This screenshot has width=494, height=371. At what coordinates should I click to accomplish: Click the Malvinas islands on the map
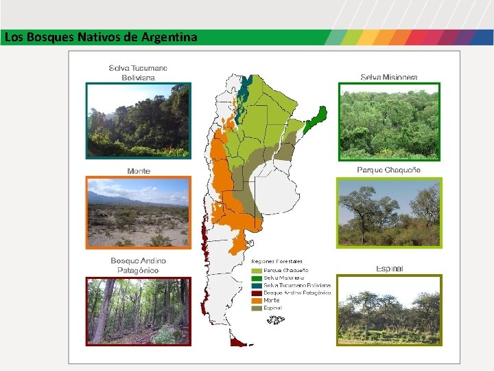coord(276,321)
